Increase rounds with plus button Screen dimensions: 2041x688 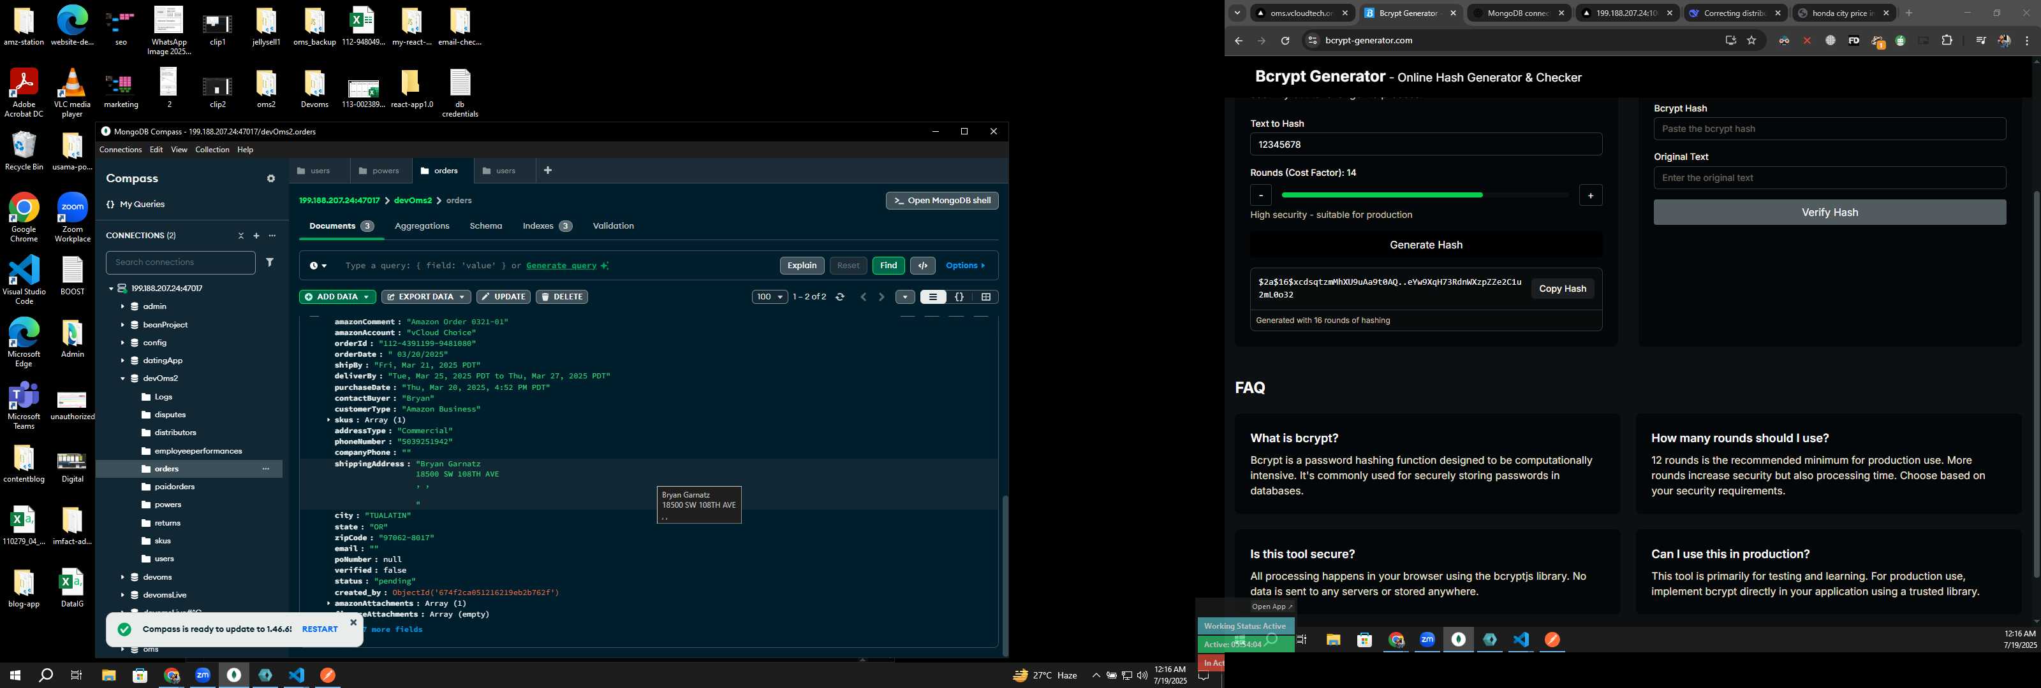tap(1590, 196)
